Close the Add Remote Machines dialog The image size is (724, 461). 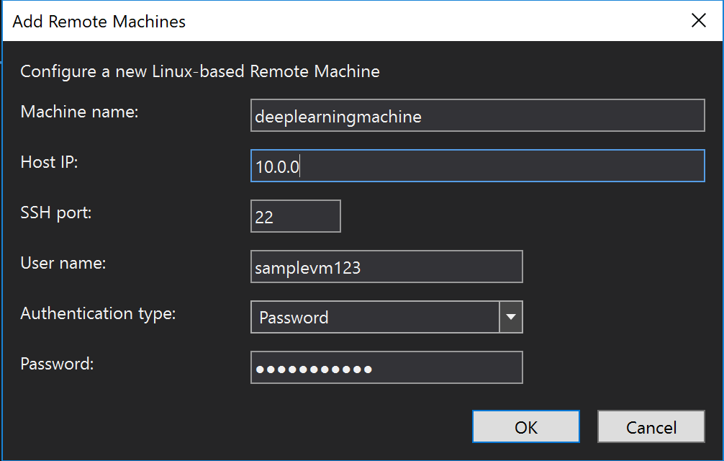(x=698, y=20)
